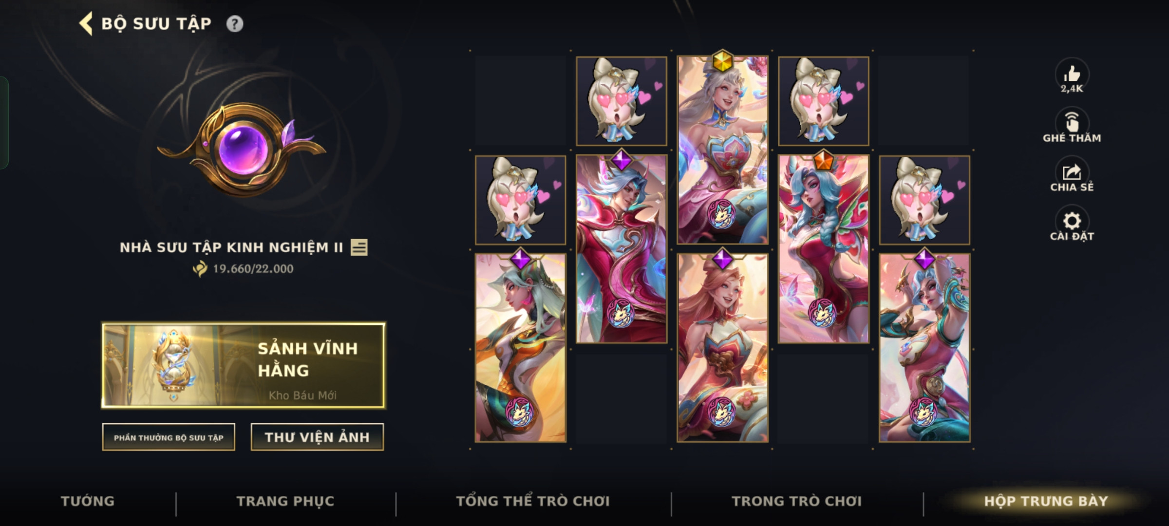The image size is (1169, 526).
Task: Tap the Chia Sẻ share icon
Action: coord(1072,172)
